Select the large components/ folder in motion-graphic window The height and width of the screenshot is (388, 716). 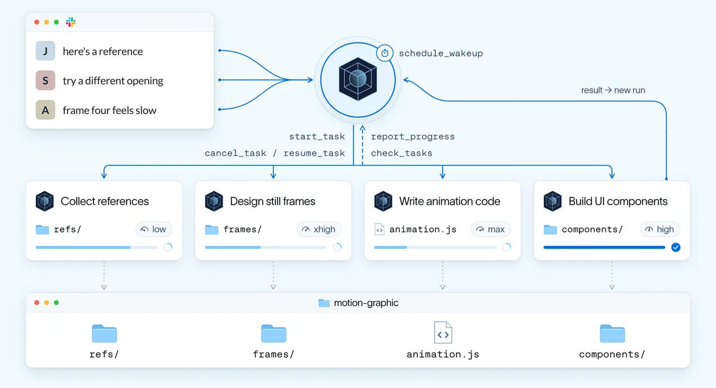coord(612,333)
